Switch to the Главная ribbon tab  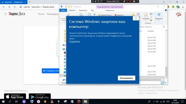coord(72,10)
